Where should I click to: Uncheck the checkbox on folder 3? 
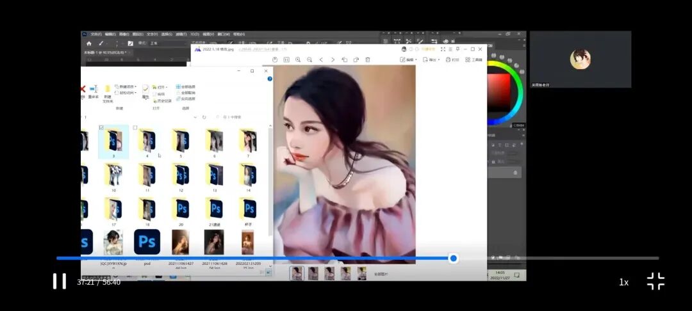tap(101, 128)
